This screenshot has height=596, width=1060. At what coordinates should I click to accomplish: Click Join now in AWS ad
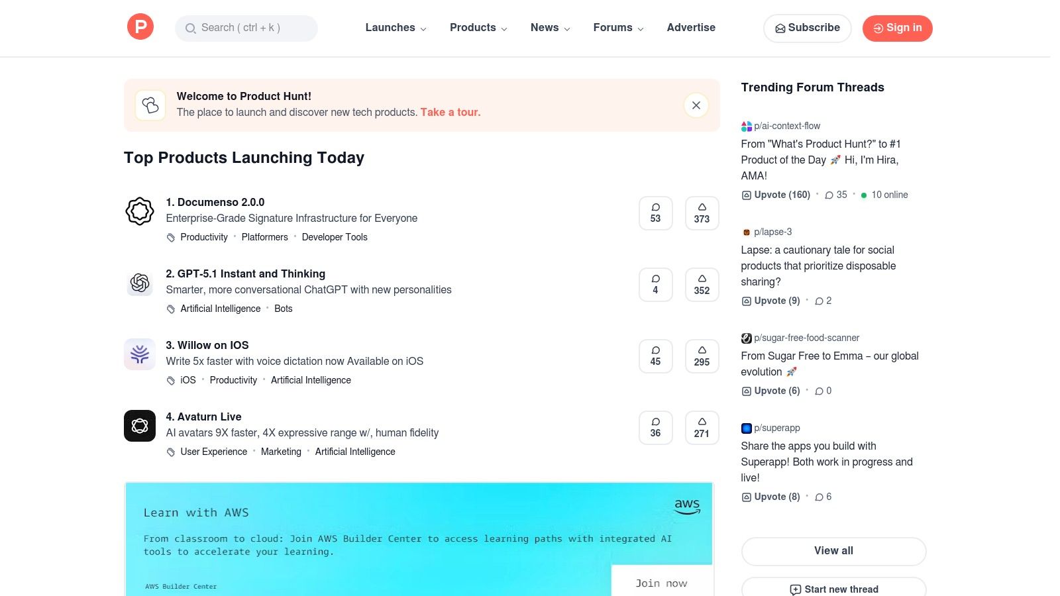661,583
